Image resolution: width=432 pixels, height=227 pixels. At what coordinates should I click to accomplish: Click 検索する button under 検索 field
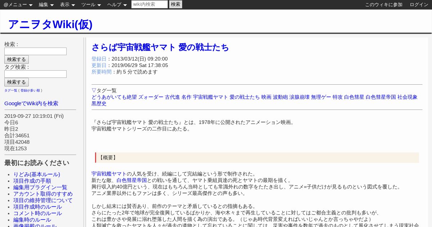coord(17,59)
